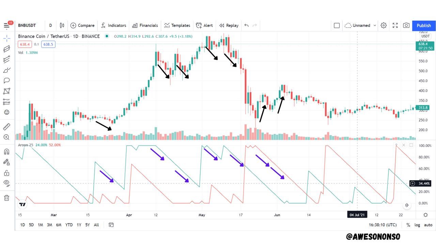
Task: Open the Unnamed layout dropdown
Action: coord(360,26)
